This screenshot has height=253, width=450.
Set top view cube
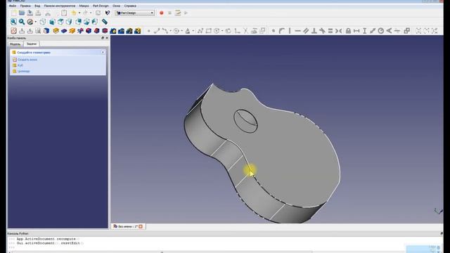(x=60, y=22)
